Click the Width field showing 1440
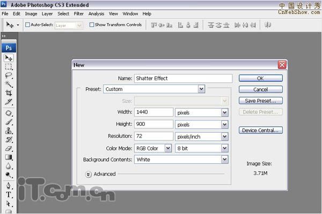Screen dimensions: 322x214 (154, 112)
